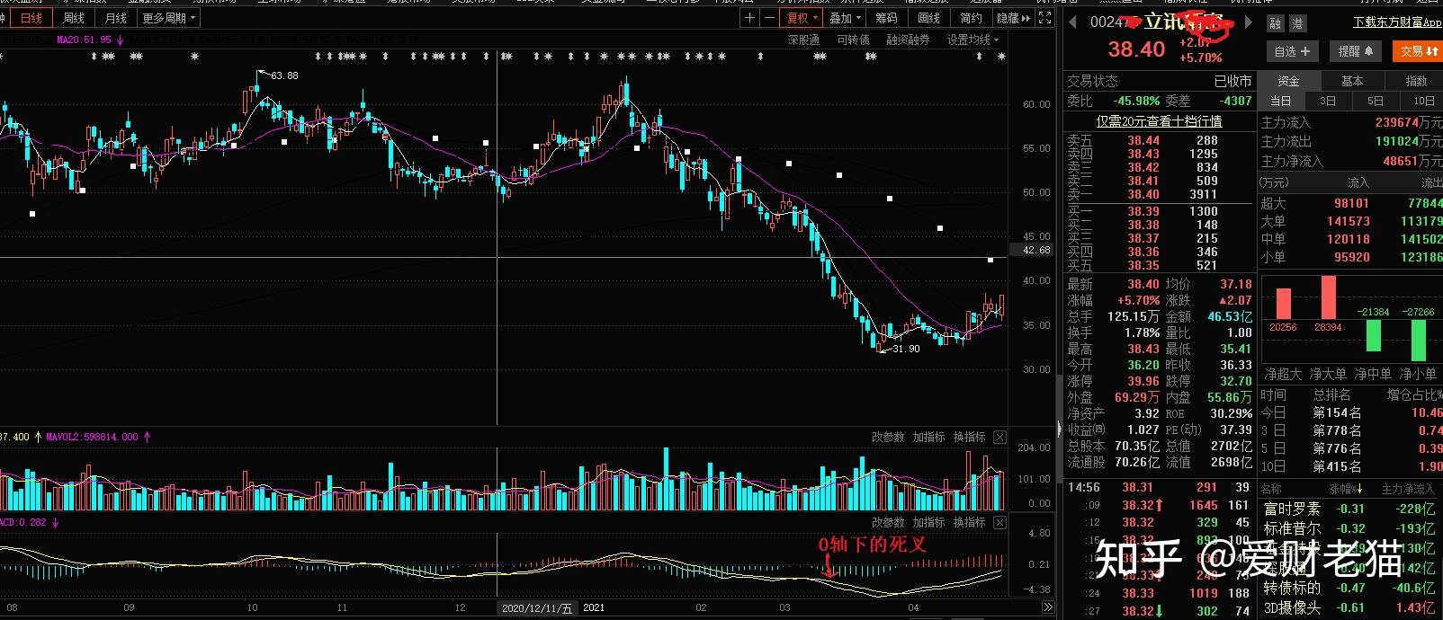Viewport: 1443px width, 620px height.
Task: Click volume panel 换指标 button
Action: [x=969, y=438]
